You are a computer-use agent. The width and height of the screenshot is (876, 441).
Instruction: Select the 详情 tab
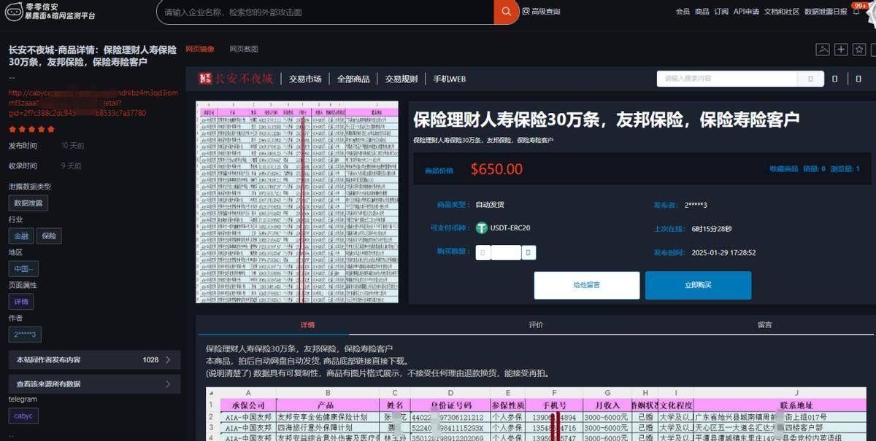[x=307, y=325]
